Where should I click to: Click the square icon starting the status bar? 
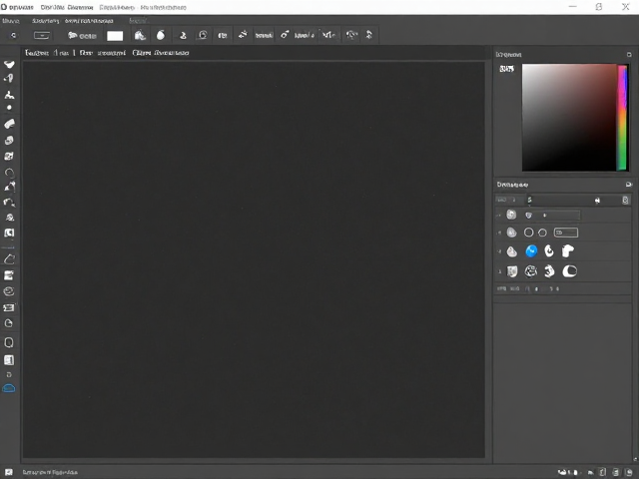pyautogui.click(x=9, y=472)
